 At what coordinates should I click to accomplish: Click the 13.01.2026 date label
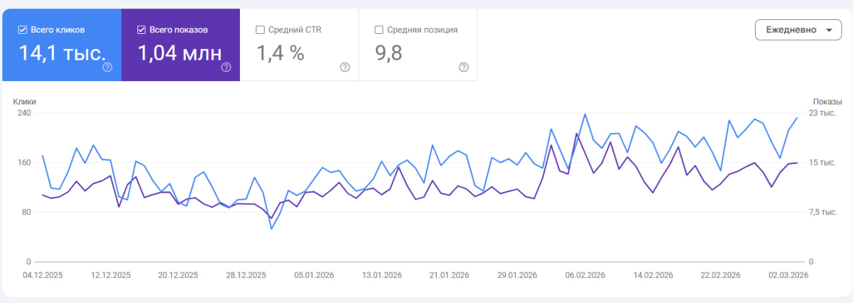click(x=382, y=275)
